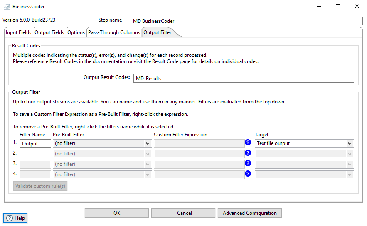Switch to the Output Fields tab
This screenshot has width=367, height=226.
(x=49, y=32)
